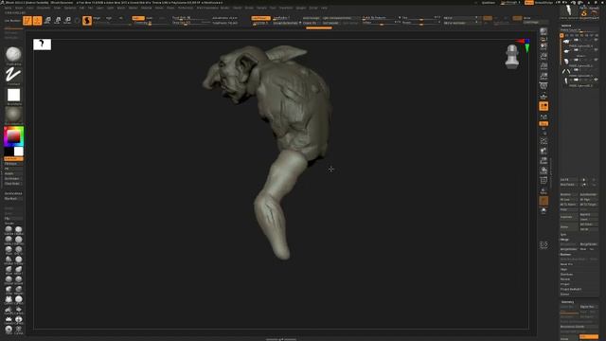Toggle PolyFrame line fill button

(x=544, y=181)
